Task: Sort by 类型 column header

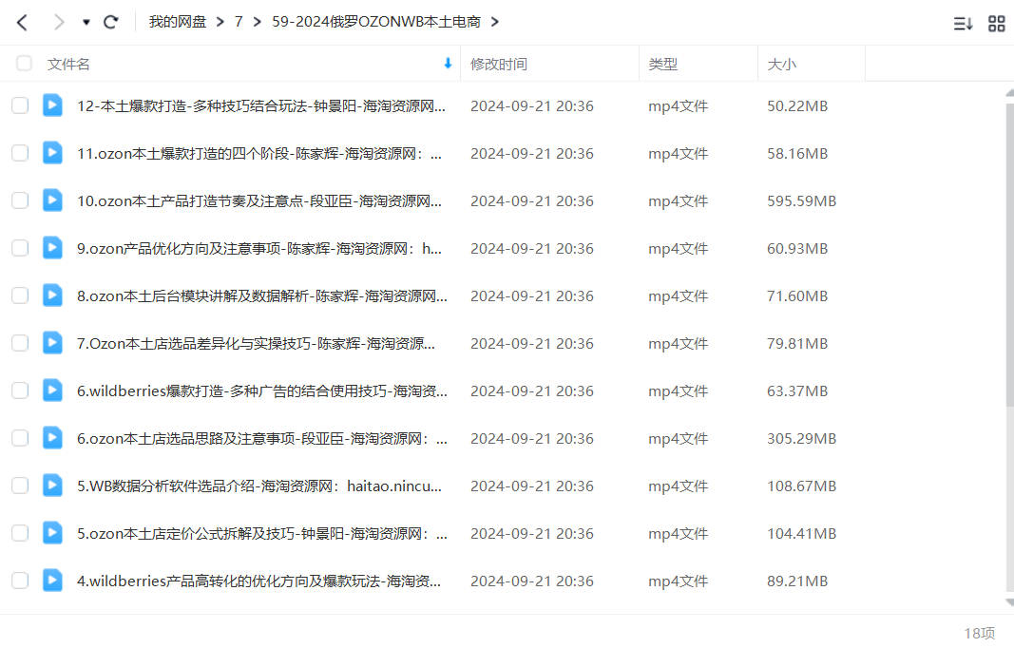Action: click(x=662, y=64)
